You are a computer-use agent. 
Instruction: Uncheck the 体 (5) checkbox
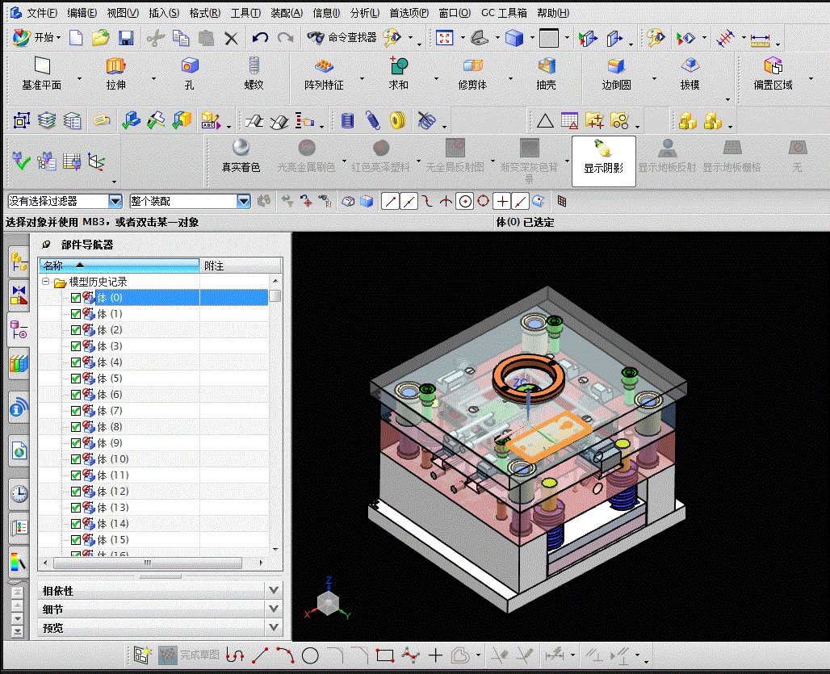pyautogui.click(x=76, y=379)
